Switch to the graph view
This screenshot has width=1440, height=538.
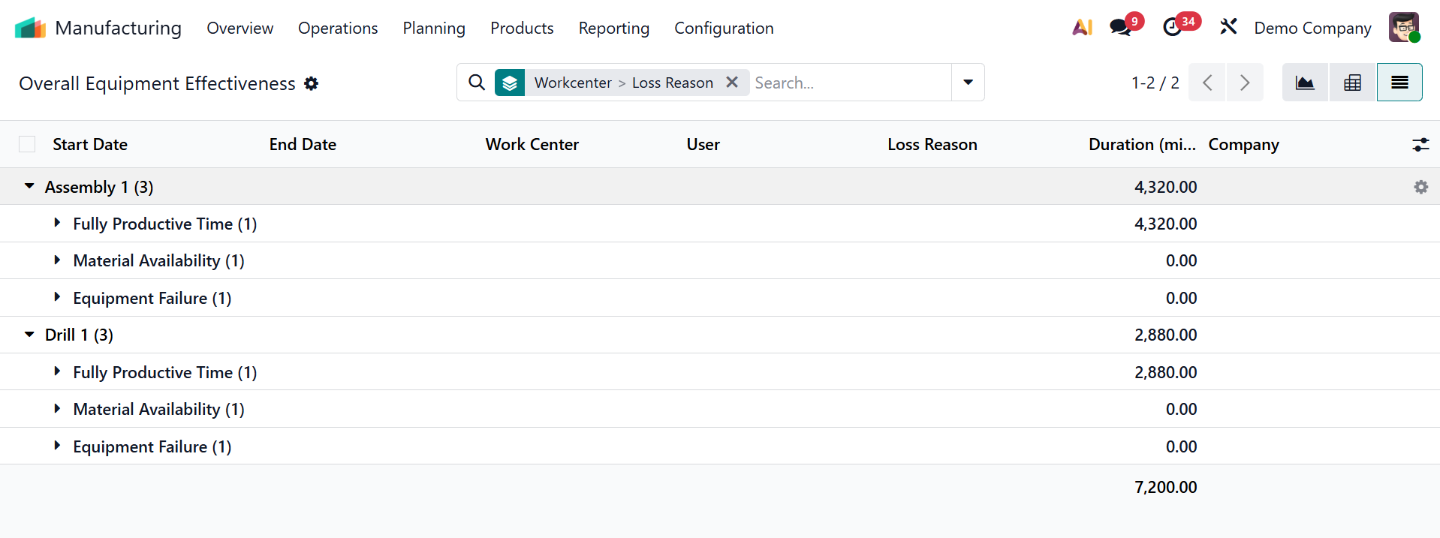pos(1305,83)
